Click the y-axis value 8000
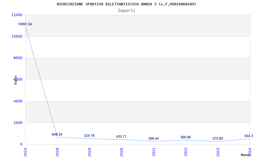 coord(18,58)
